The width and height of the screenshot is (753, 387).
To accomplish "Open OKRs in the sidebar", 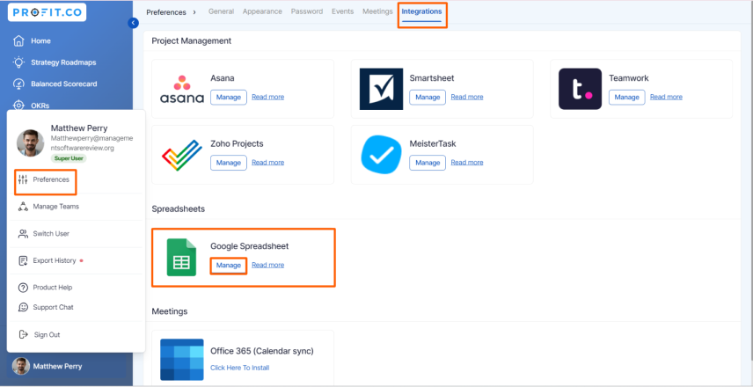I will 40,106.
